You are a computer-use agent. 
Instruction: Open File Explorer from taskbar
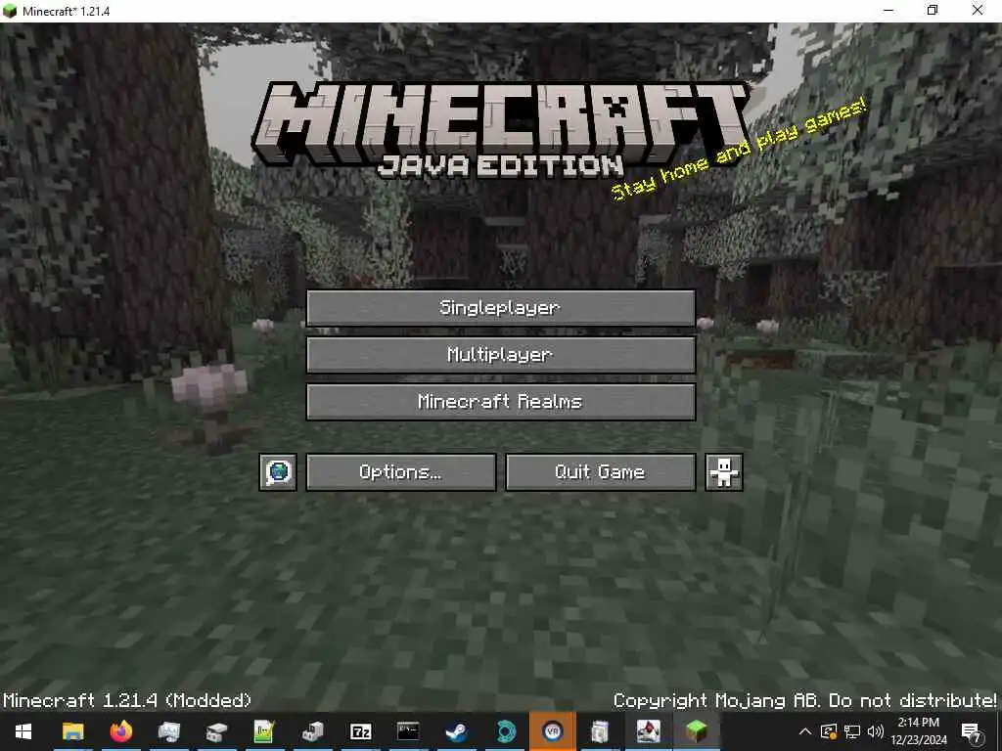[x=72, y=731]
